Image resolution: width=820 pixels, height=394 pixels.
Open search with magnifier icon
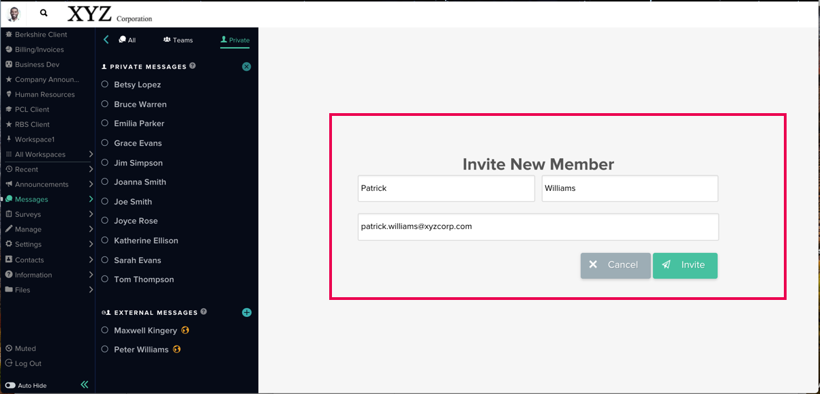pos(44,13)
